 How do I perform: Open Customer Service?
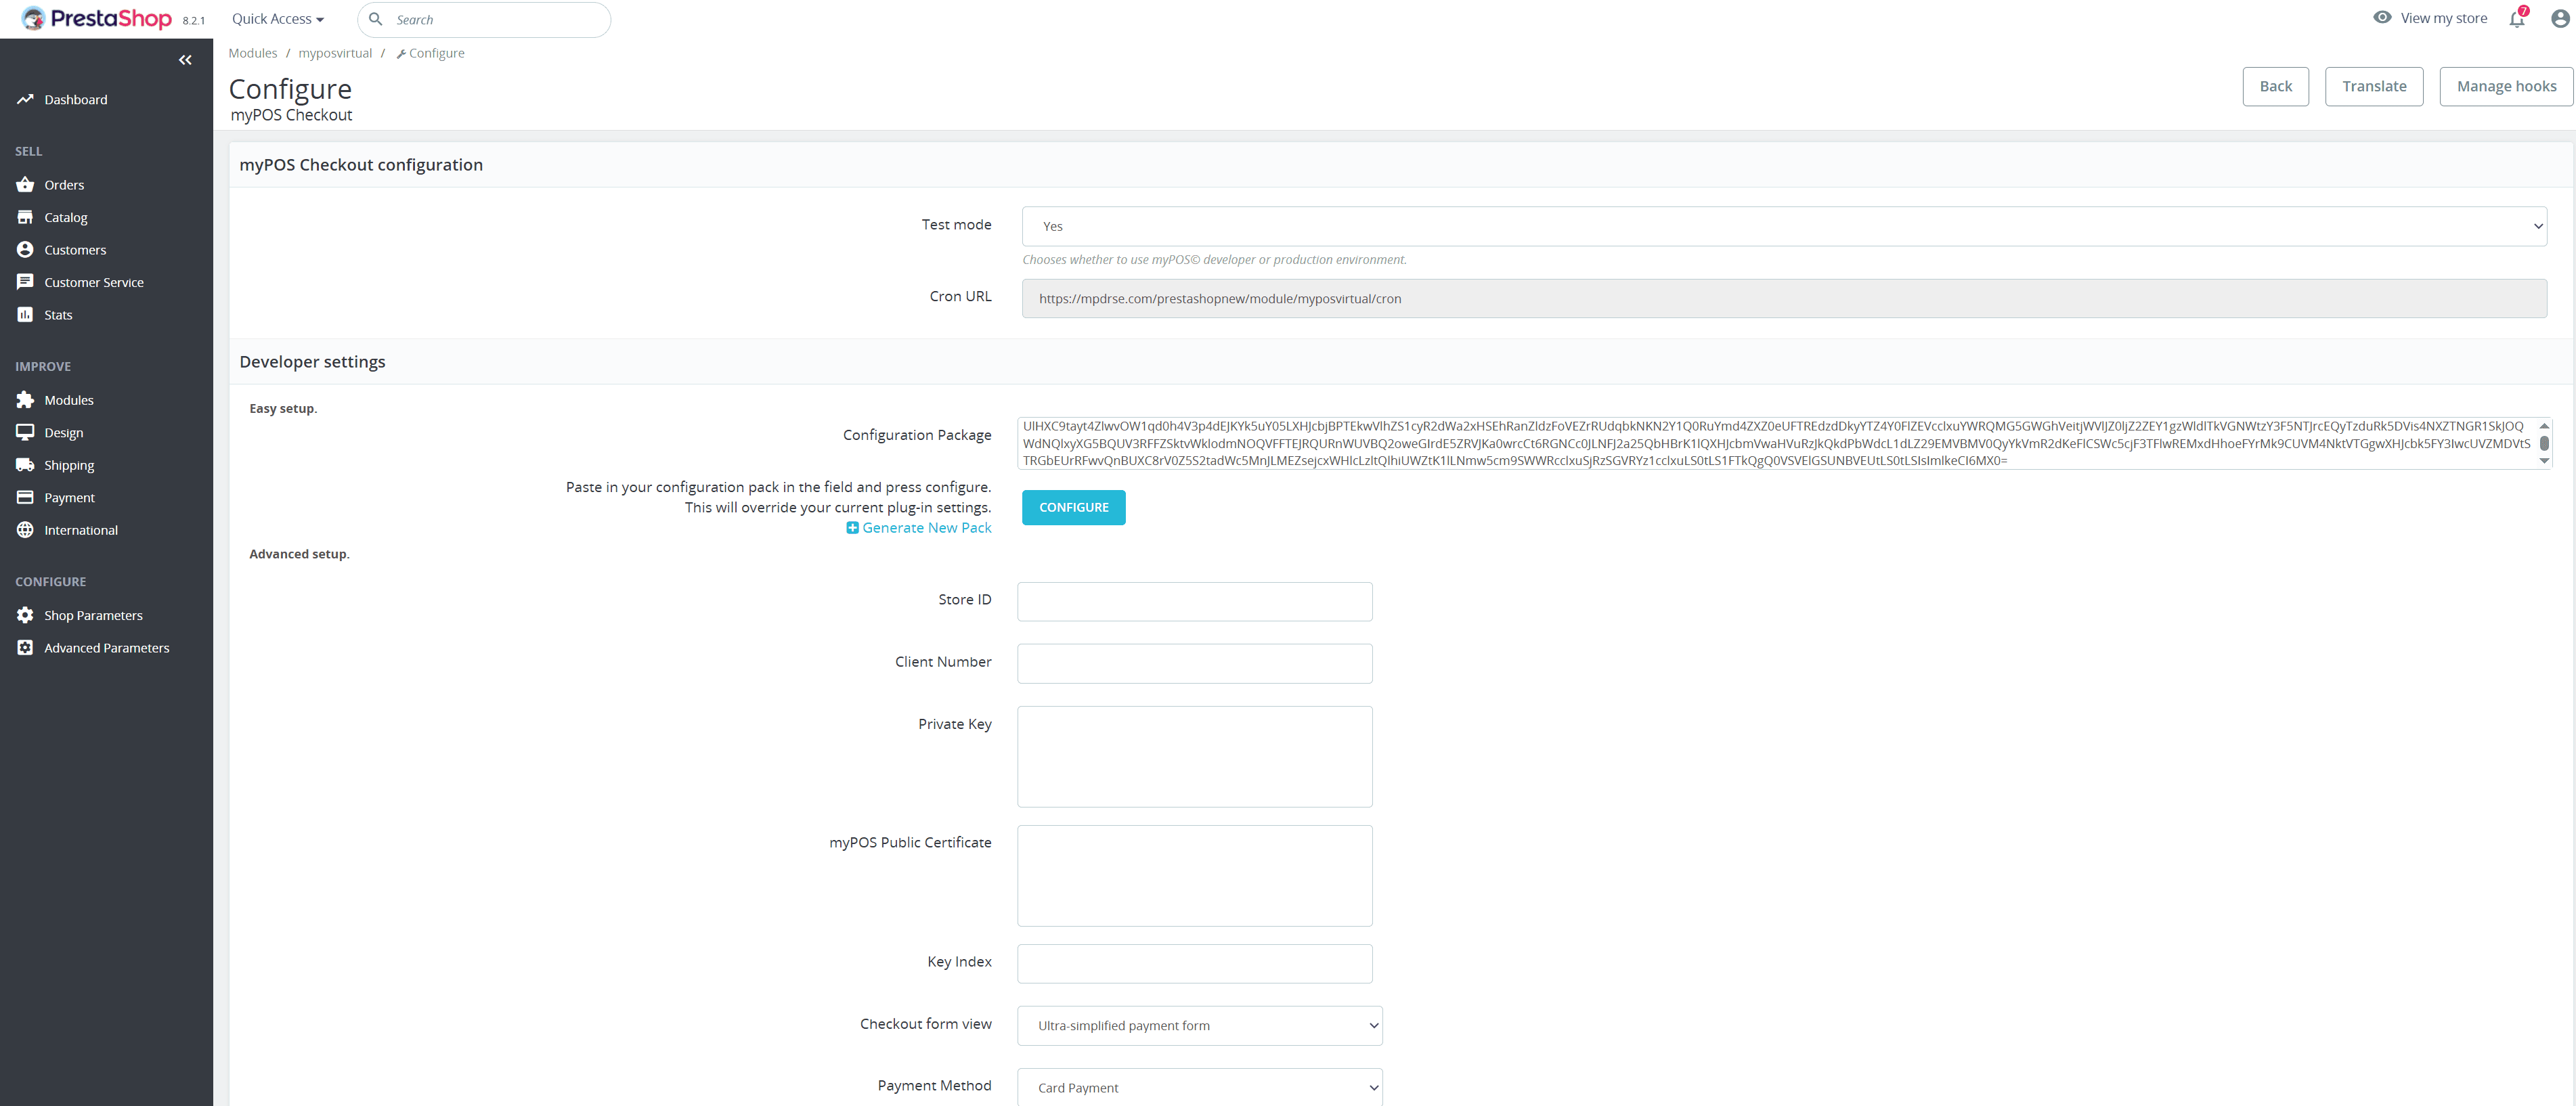tap(94, 282)
